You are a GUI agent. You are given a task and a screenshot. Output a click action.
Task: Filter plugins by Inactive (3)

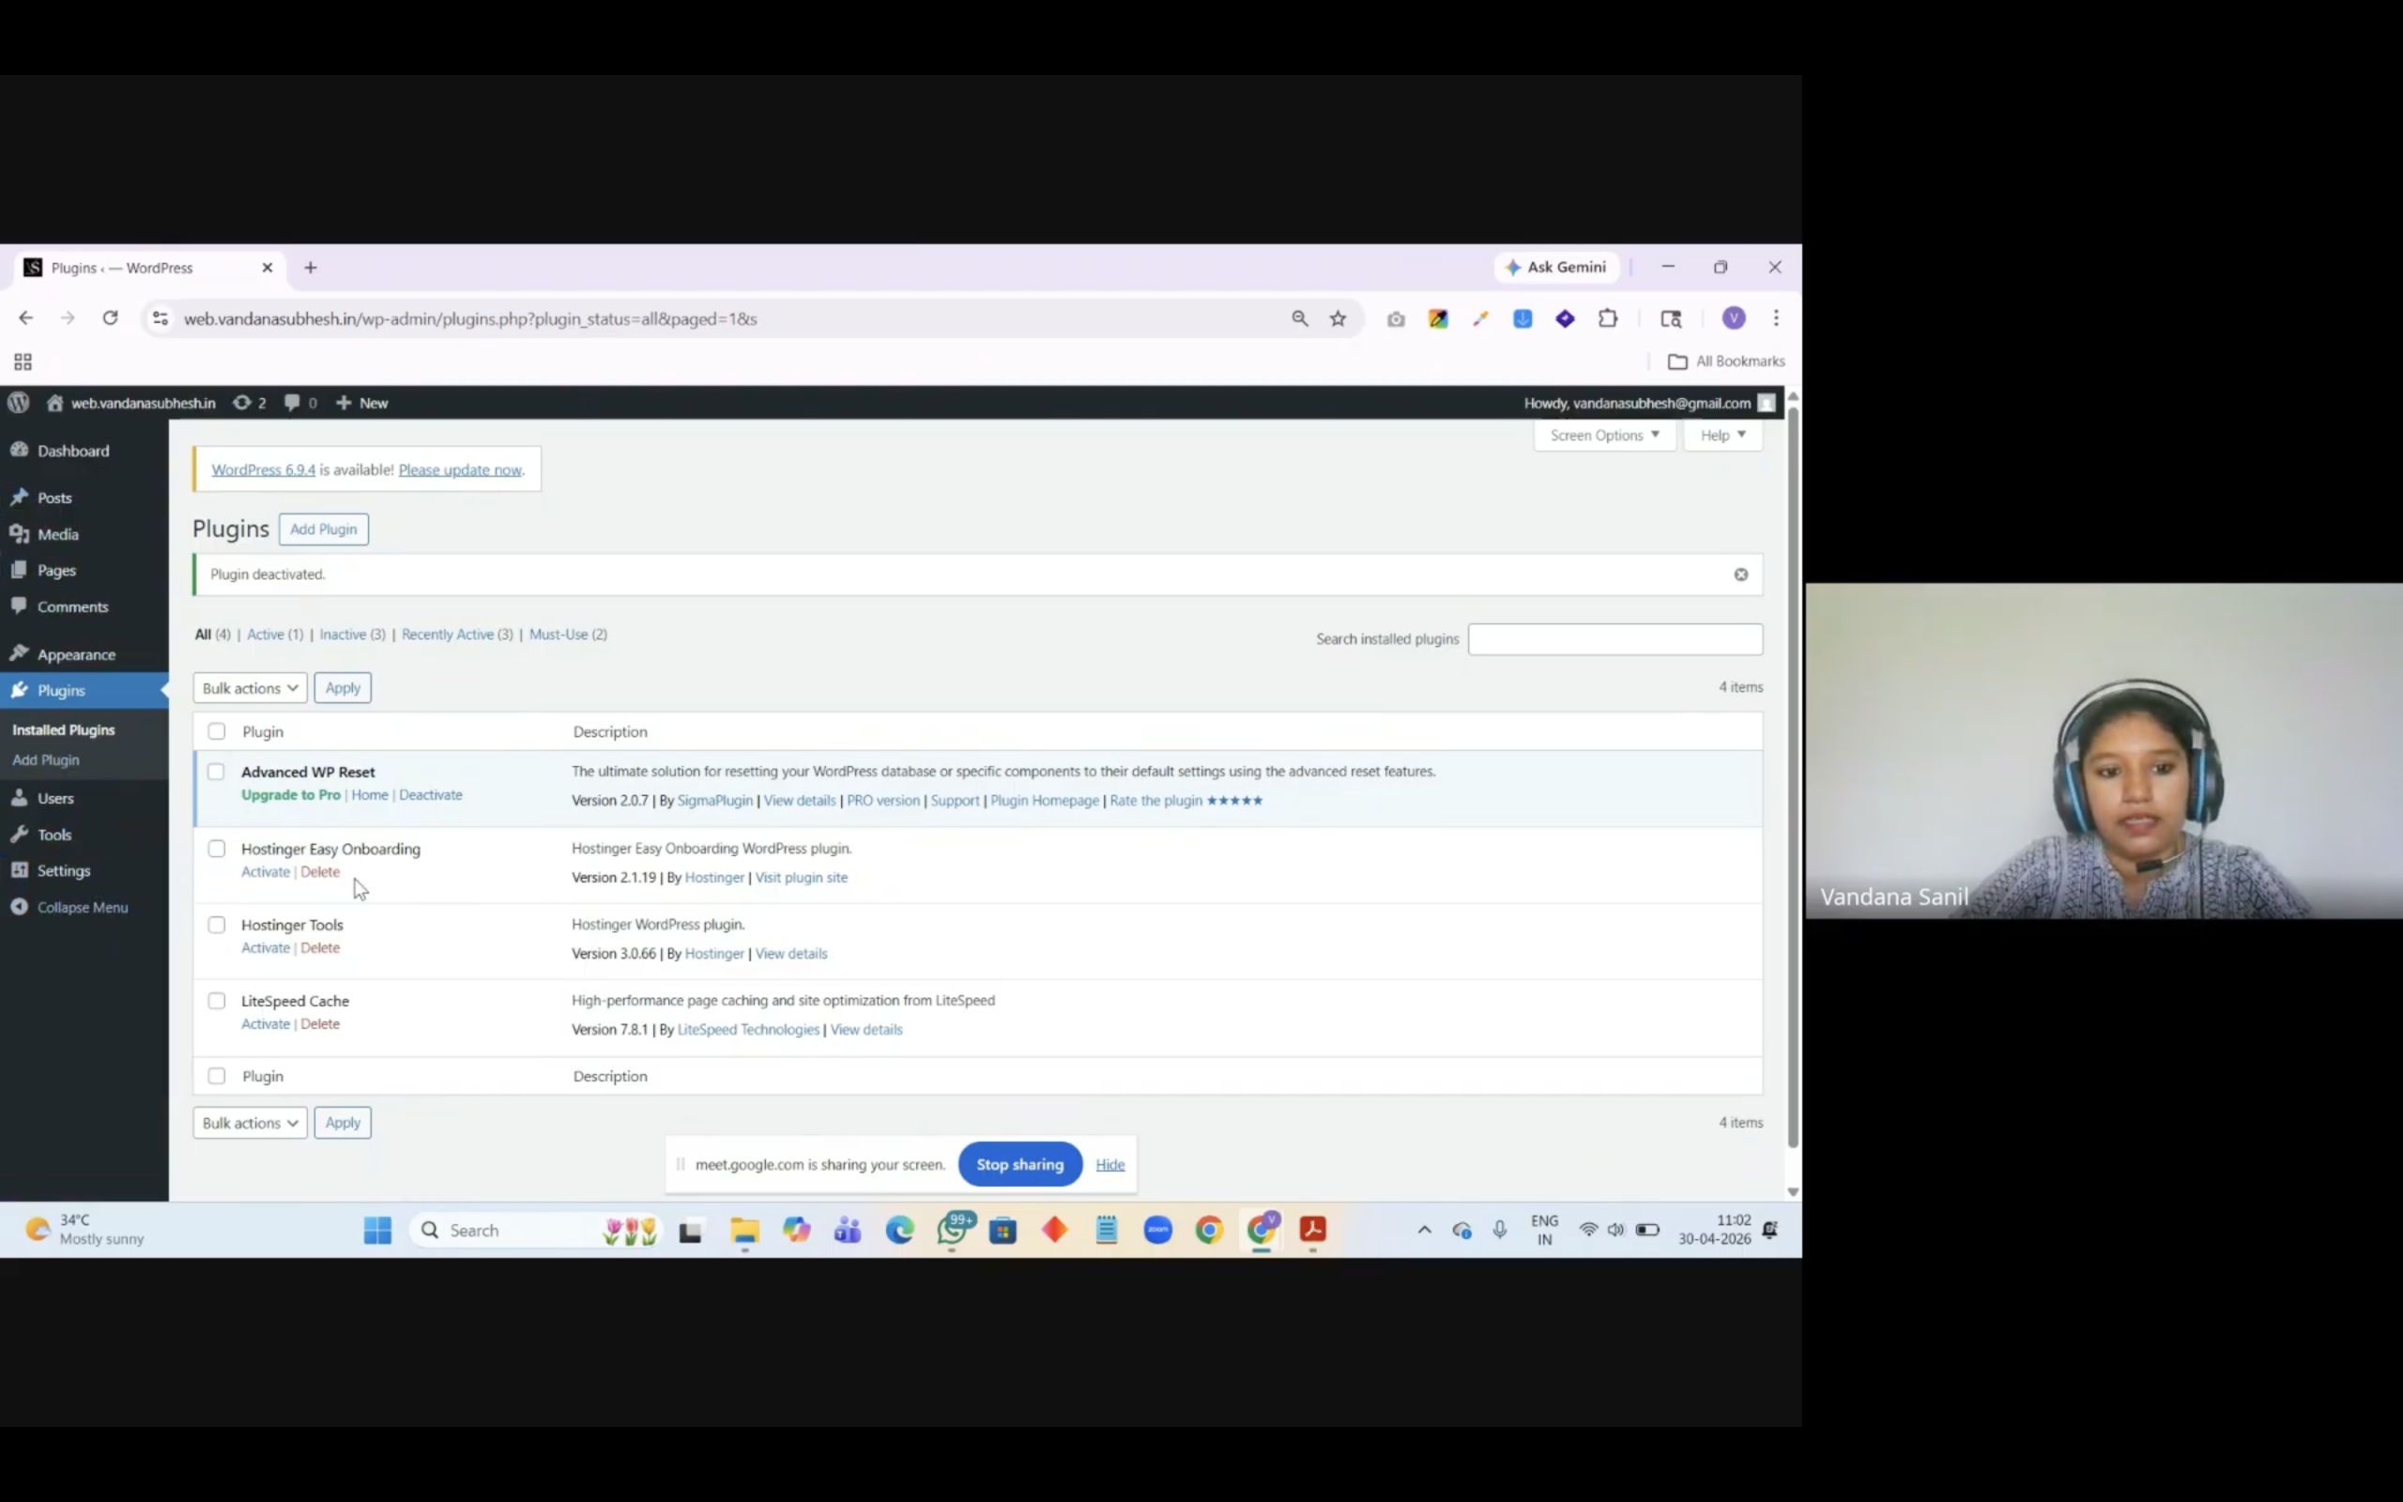(353, 635)
